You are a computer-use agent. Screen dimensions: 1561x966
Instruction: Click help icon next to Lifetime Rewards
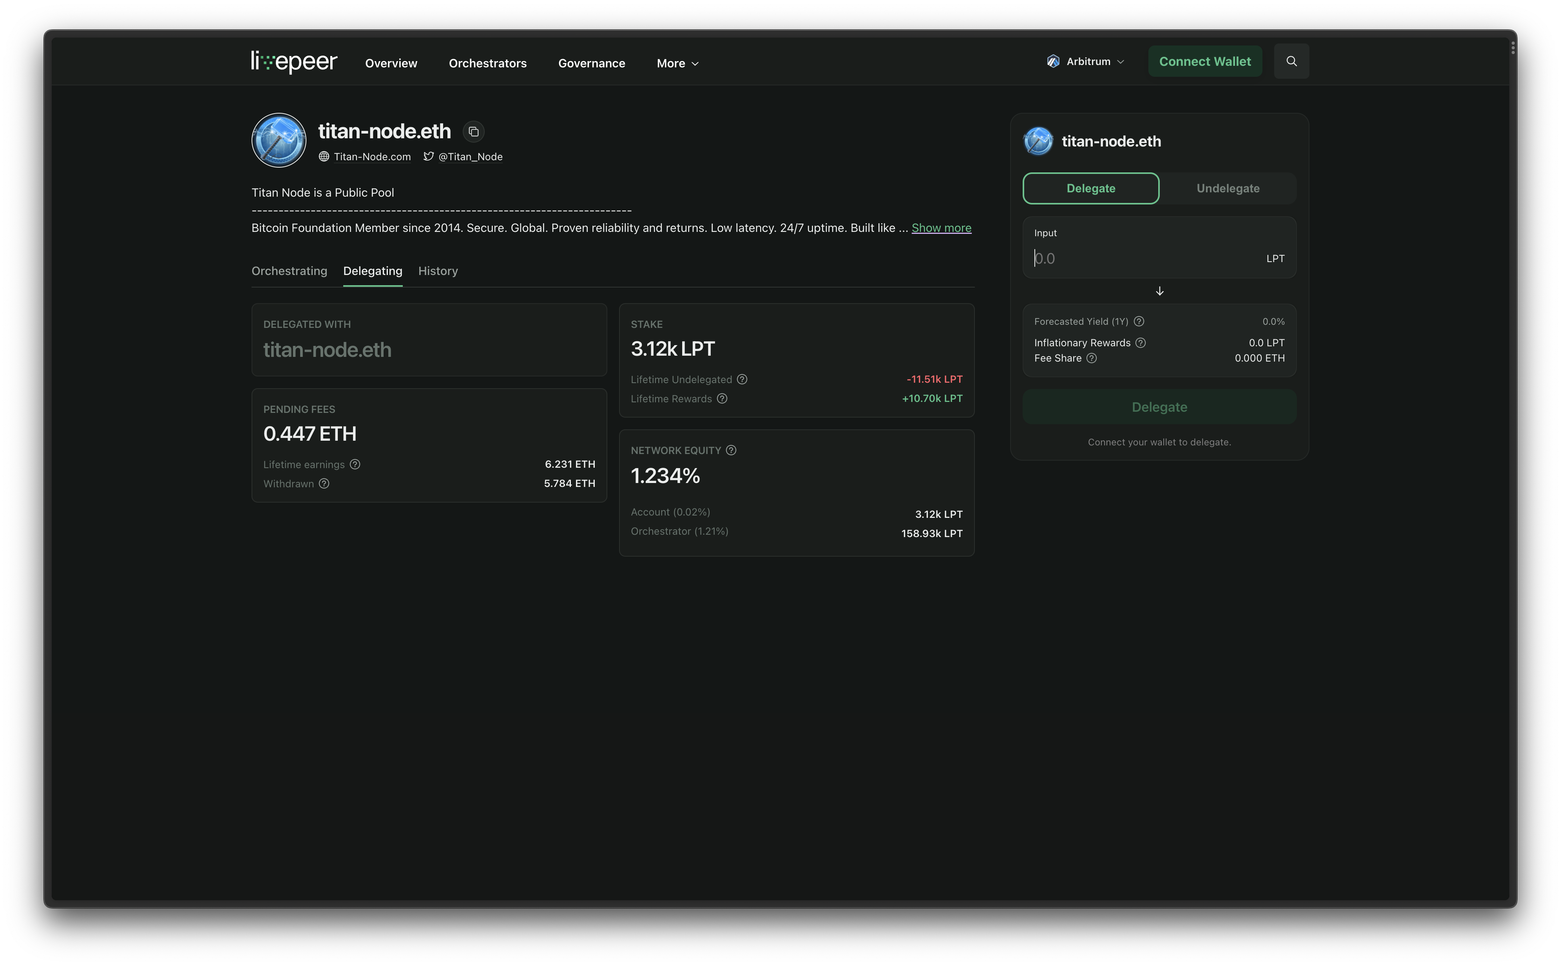point(722,399)
